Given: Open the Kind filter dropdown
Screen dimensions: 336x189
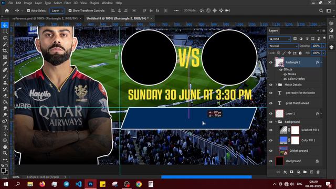Looking at the screenshot, I should click(x=280, y=39).
